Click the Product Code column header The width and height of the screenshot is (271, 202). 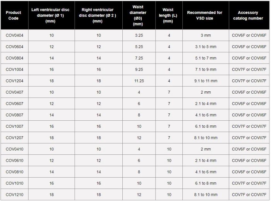(14, 15)
